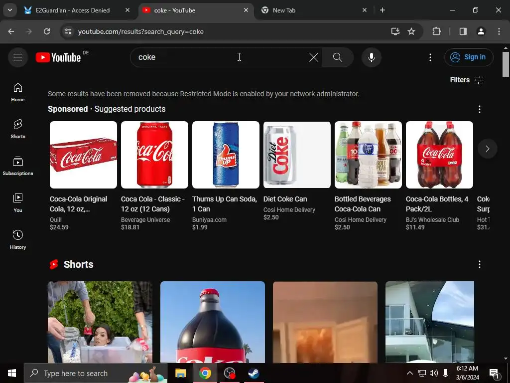The width and height of the screenshot is (510, 383).
Task: Open the Chrome profile avatar
Action: [481, 31]
